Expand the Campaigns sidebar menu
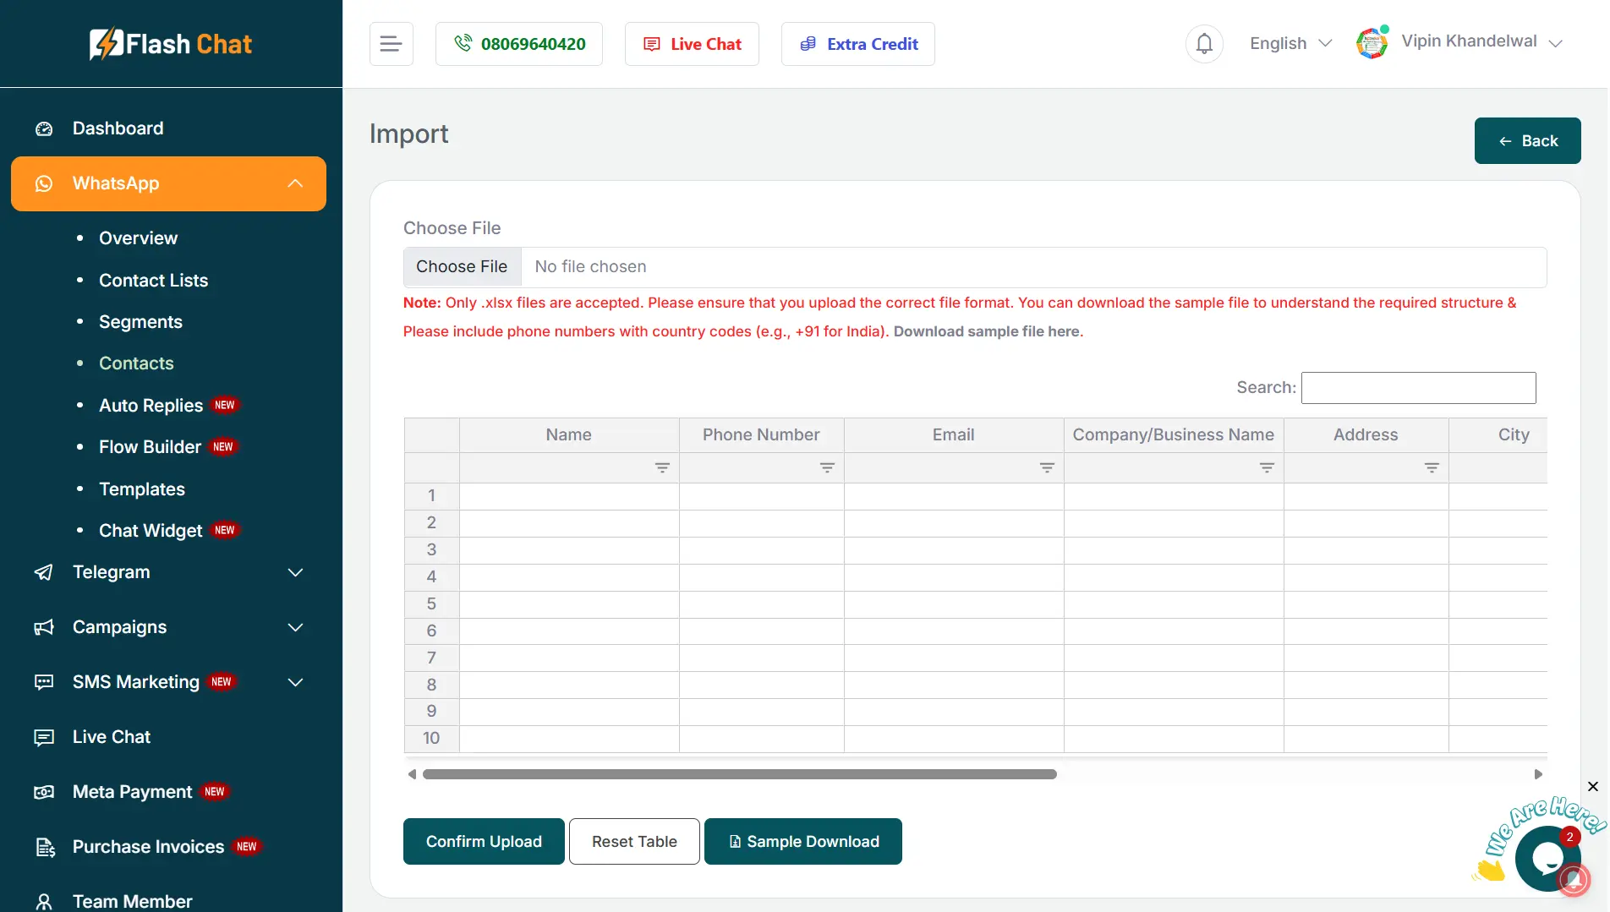Image resolution: width=1610 pixels, height=912 pixels. [x=168, y=627]
